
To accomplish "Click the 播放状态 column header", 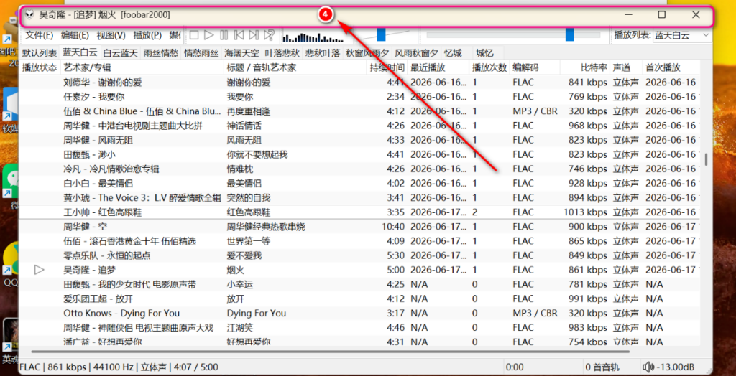I will pos(40,67).
